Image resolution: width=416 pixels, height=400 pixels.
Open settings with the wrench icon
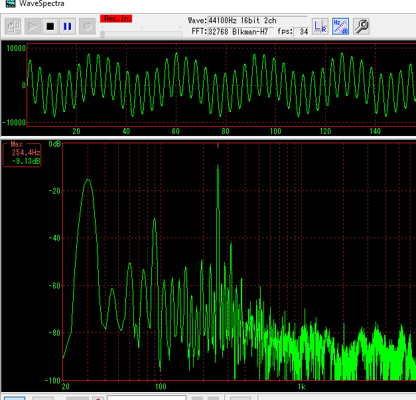pos(361,27)
